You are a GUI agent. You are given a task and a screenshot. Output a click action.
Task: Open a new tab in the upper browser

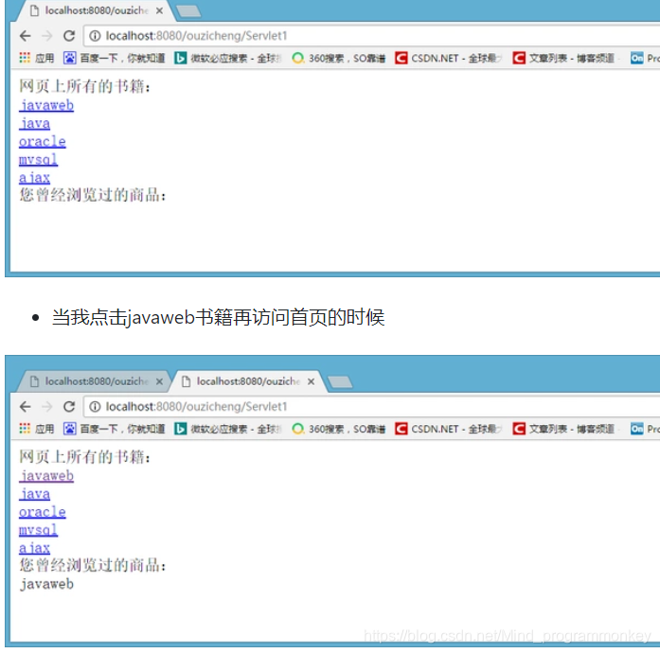(x=188, y=11)
